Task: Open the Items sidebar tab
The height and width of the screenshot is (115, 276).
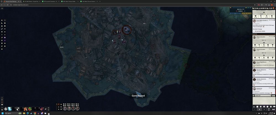Action: pyautogui.click(x=261, y=8)
